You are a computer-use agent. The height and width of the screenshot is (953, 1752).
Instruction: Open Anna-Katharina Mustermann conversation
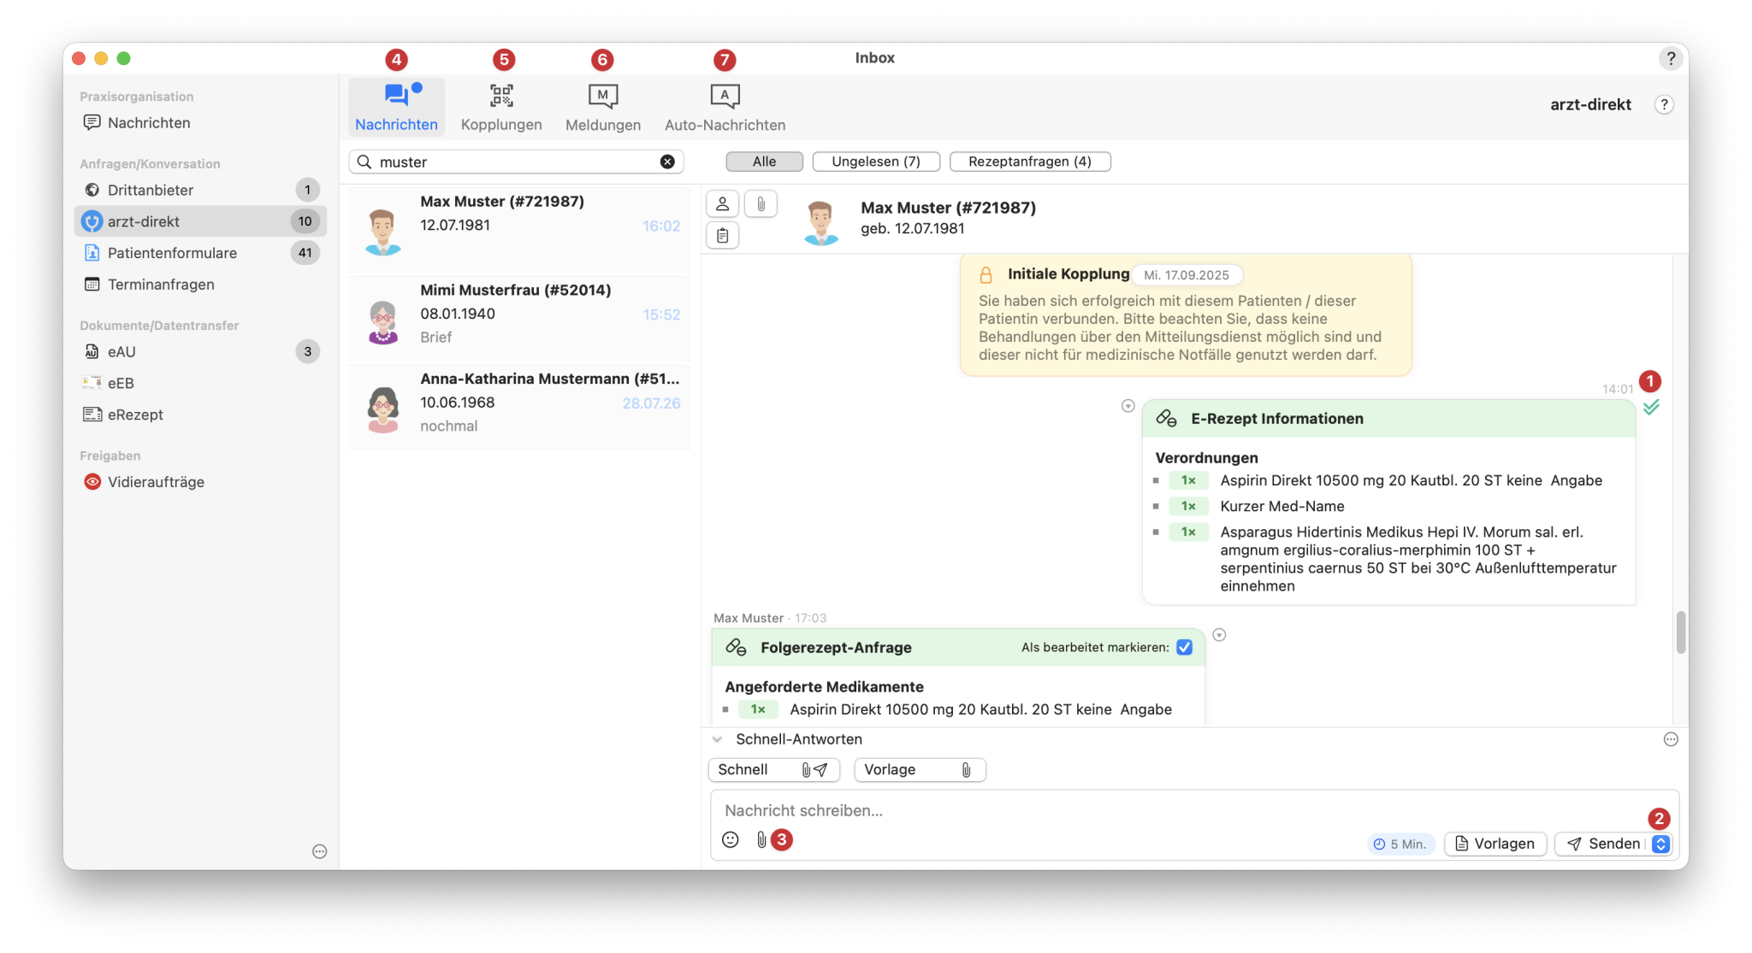(519, 405)
